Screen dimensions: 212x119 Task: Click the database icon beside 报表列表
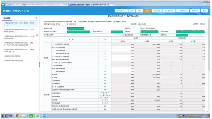coord(36,18)
